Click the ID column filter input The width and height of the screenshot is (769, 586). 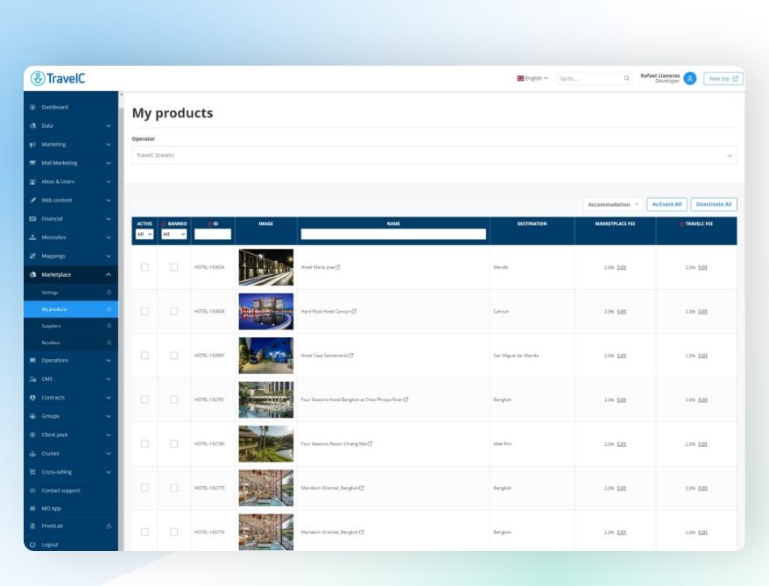click(212, 235)
